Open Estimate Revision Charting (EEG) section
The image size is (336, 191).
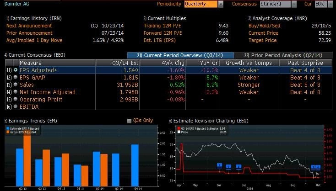209,121
